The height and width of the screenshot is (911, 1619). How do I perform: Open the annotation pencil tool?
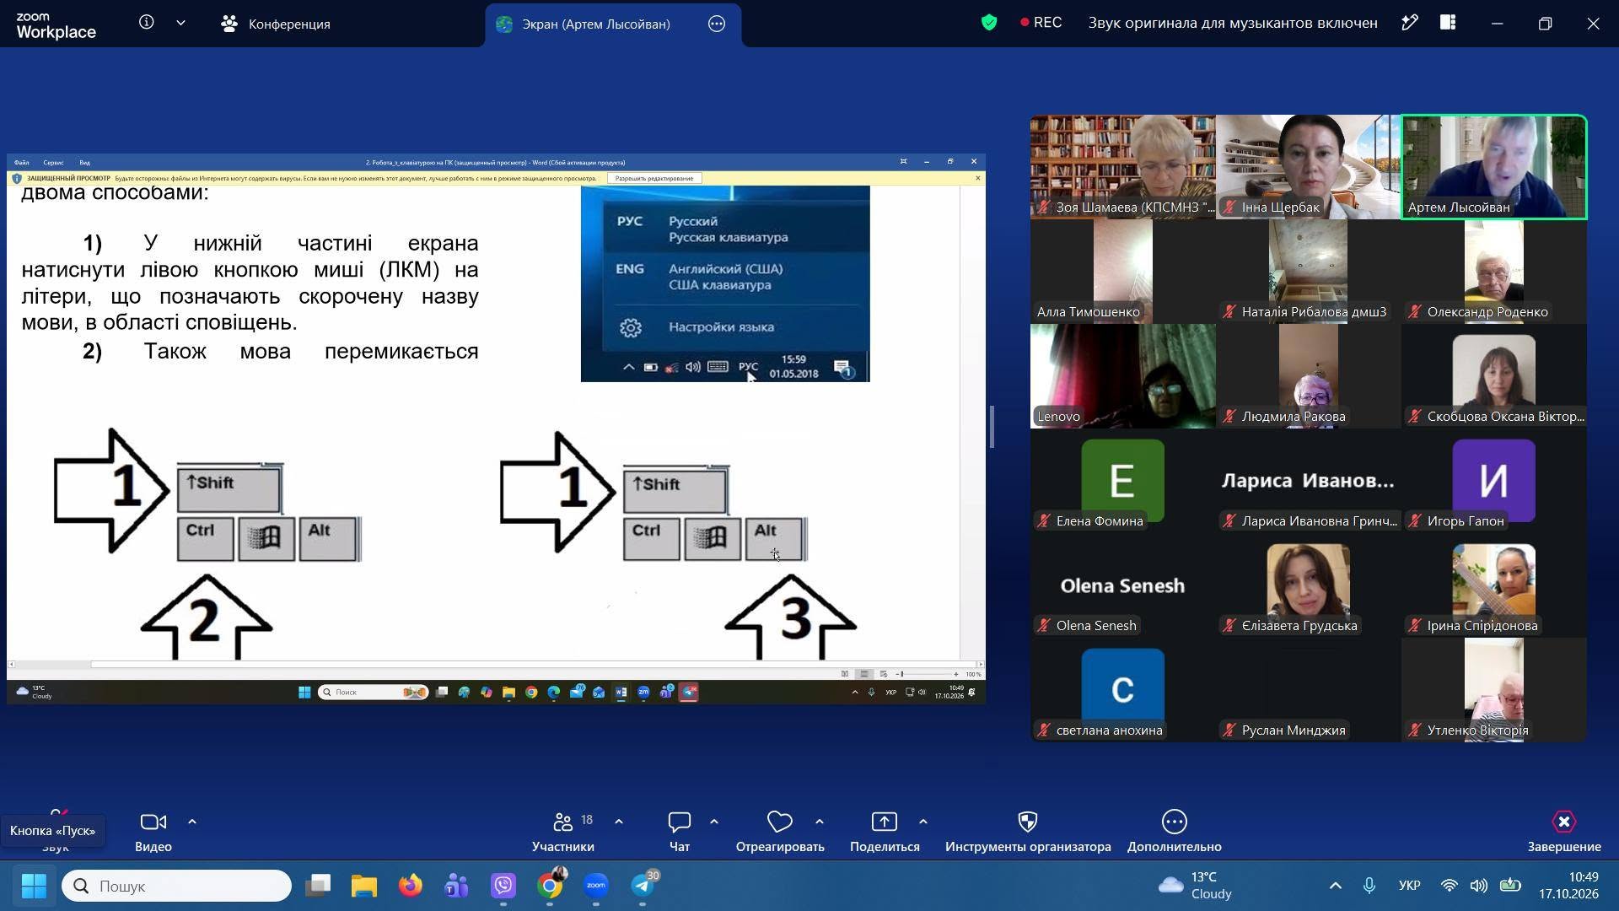(1409, 23)
